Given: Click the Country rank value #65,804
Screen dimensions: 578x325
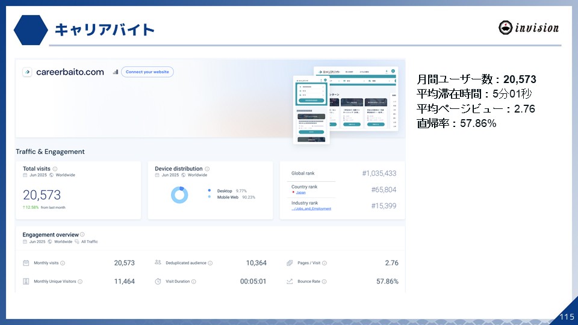Looking at the screenshot, I should pyautogui.click(x=384, y=190).
